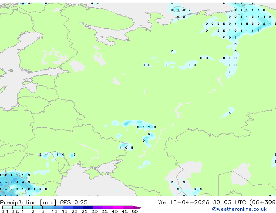
Task: Click the 'We' weekday label
Action: 162,203
